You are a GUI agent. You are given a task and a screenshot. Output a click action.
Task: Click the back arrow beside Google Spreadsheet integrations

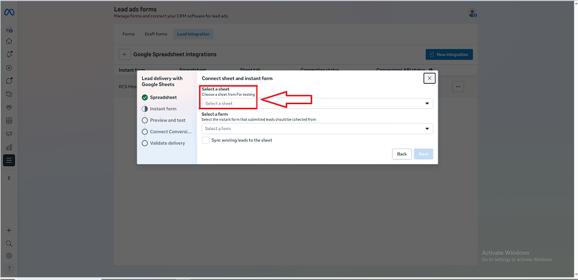tap(125, 54)
